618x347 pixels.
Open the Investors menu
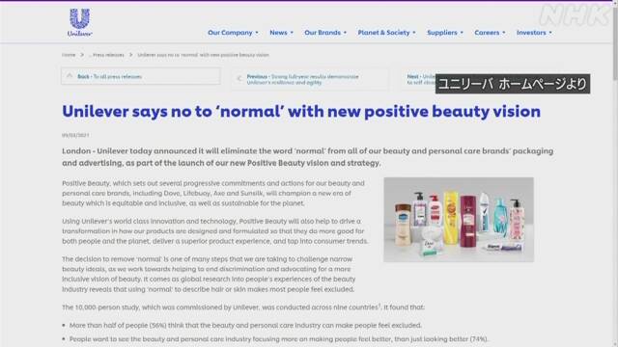(534, 33)
